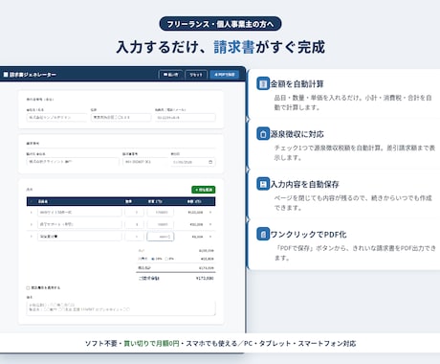This screenshot has height=364, width=440.
Task: Select the 8% consumption tax radio button
Action: coord(166,259)
